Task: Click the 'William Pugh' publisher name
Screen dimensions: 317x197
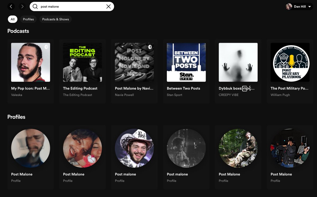Action: coord(280,95)
